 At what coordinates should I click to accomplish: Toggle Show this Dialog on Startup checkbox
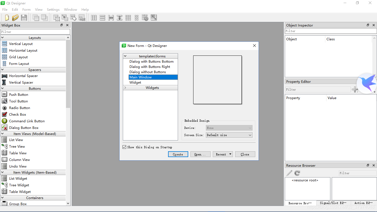pos(124,147)
